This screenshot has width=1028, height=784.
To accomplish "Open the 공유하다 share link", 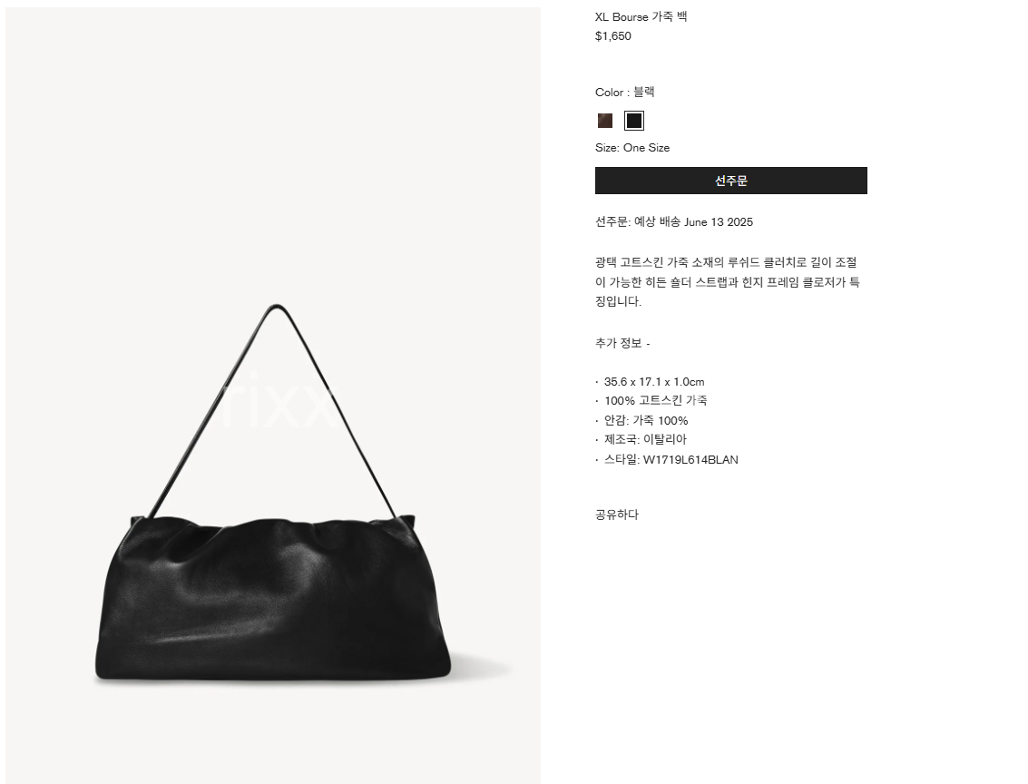I will (617, 514).
